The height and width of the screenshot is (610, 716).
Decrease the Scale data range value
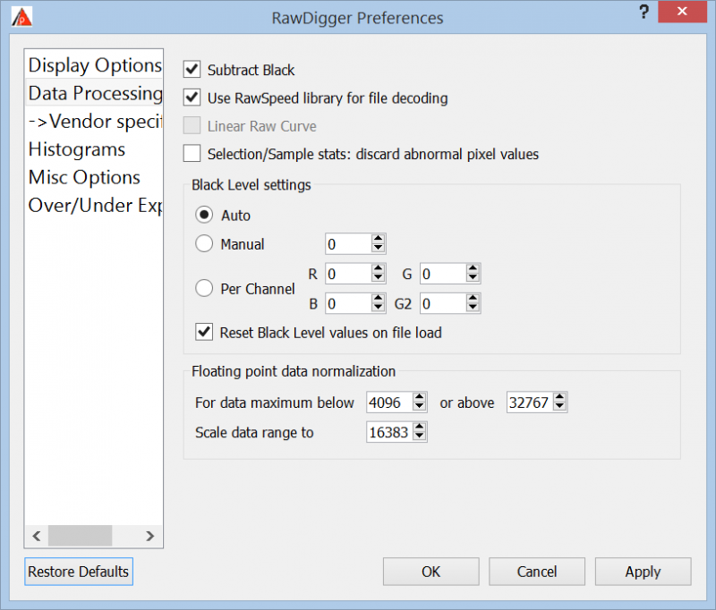point(420,437)
